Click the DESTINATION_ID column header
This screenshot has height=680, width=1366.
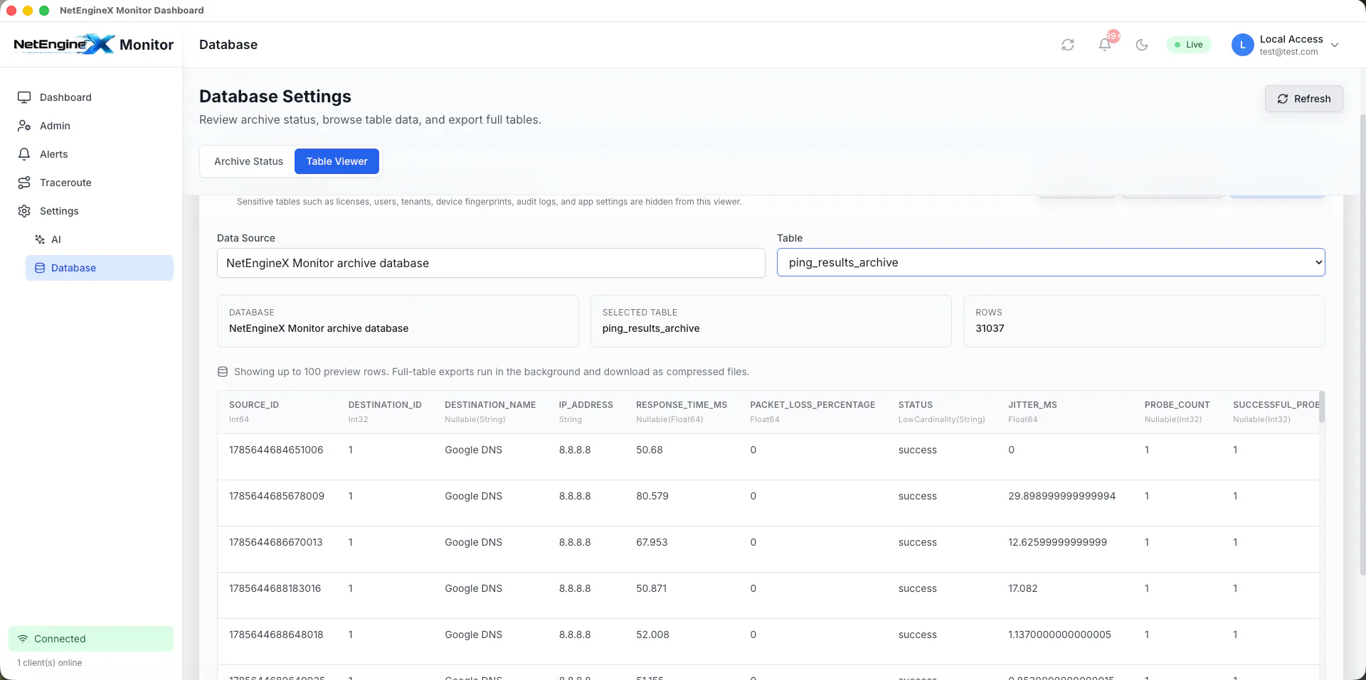tap(385, 405)
